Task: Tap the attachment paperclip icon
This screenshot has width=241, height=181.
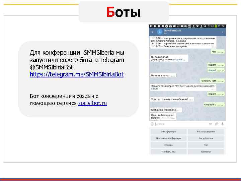Action: [x=217, y=124]
